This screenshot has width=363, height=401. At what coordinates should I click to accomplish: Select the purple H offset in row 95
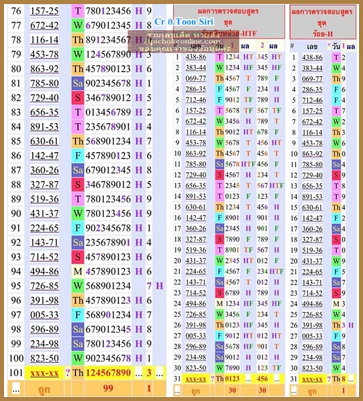[x=160, y=286]
